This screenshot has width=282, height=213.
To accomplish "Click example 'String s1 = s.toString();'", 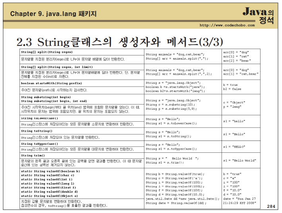I will [169, 136].
